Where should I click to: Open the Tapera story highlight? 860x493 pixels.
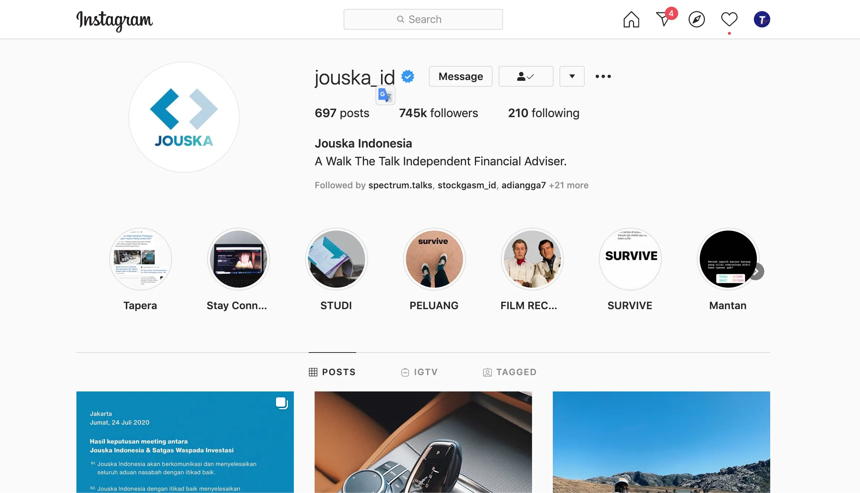140,269
